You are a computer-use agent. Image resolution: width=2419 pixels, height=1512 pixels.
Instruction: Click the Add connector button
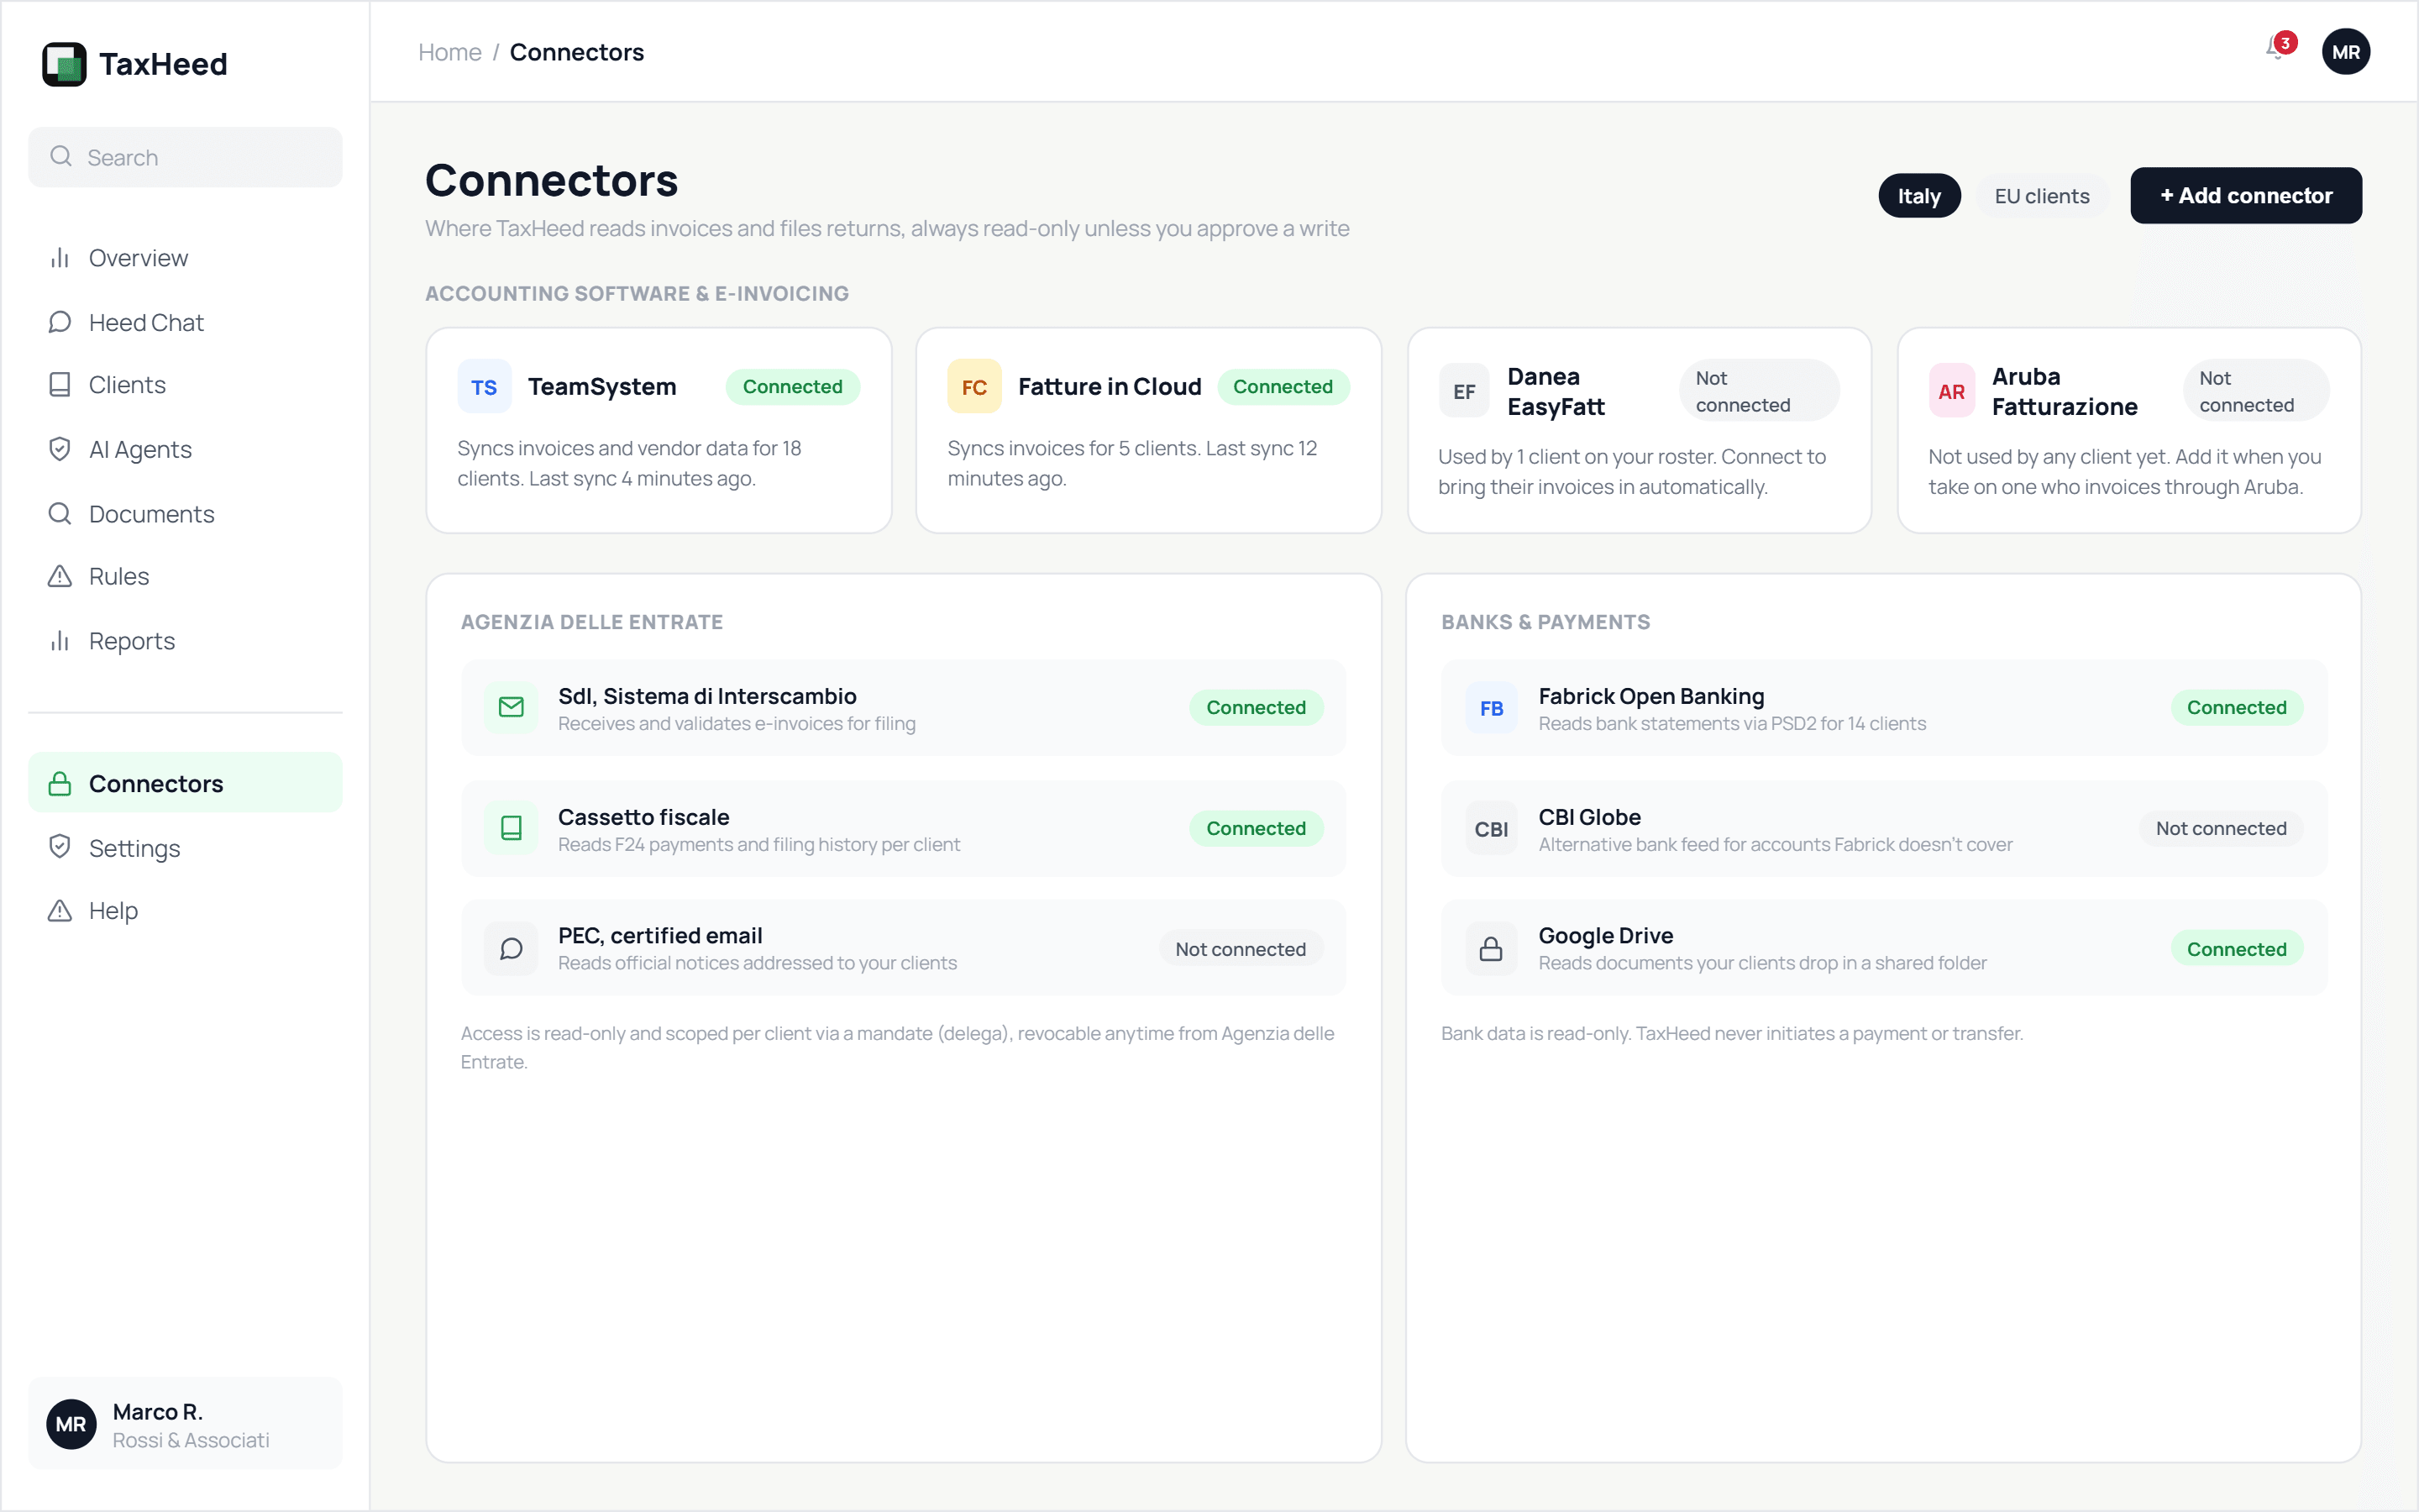[x=2245, y=196]
